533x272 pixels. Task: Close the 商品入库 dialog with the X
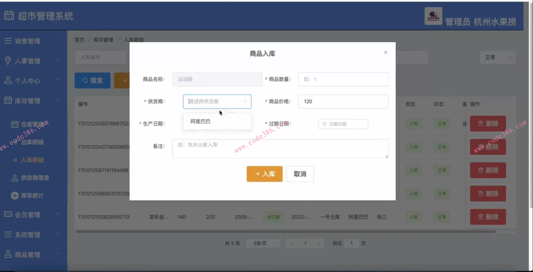tap(386, 52)
